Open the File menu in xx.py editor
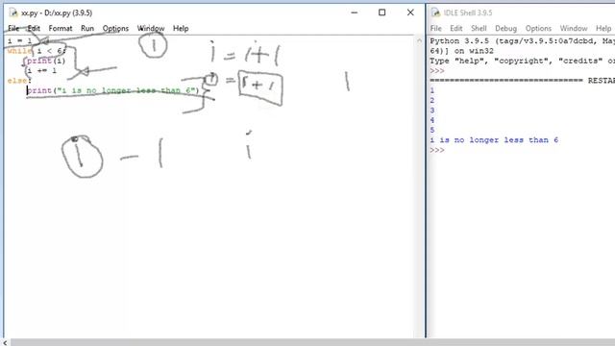 [13, 28]
